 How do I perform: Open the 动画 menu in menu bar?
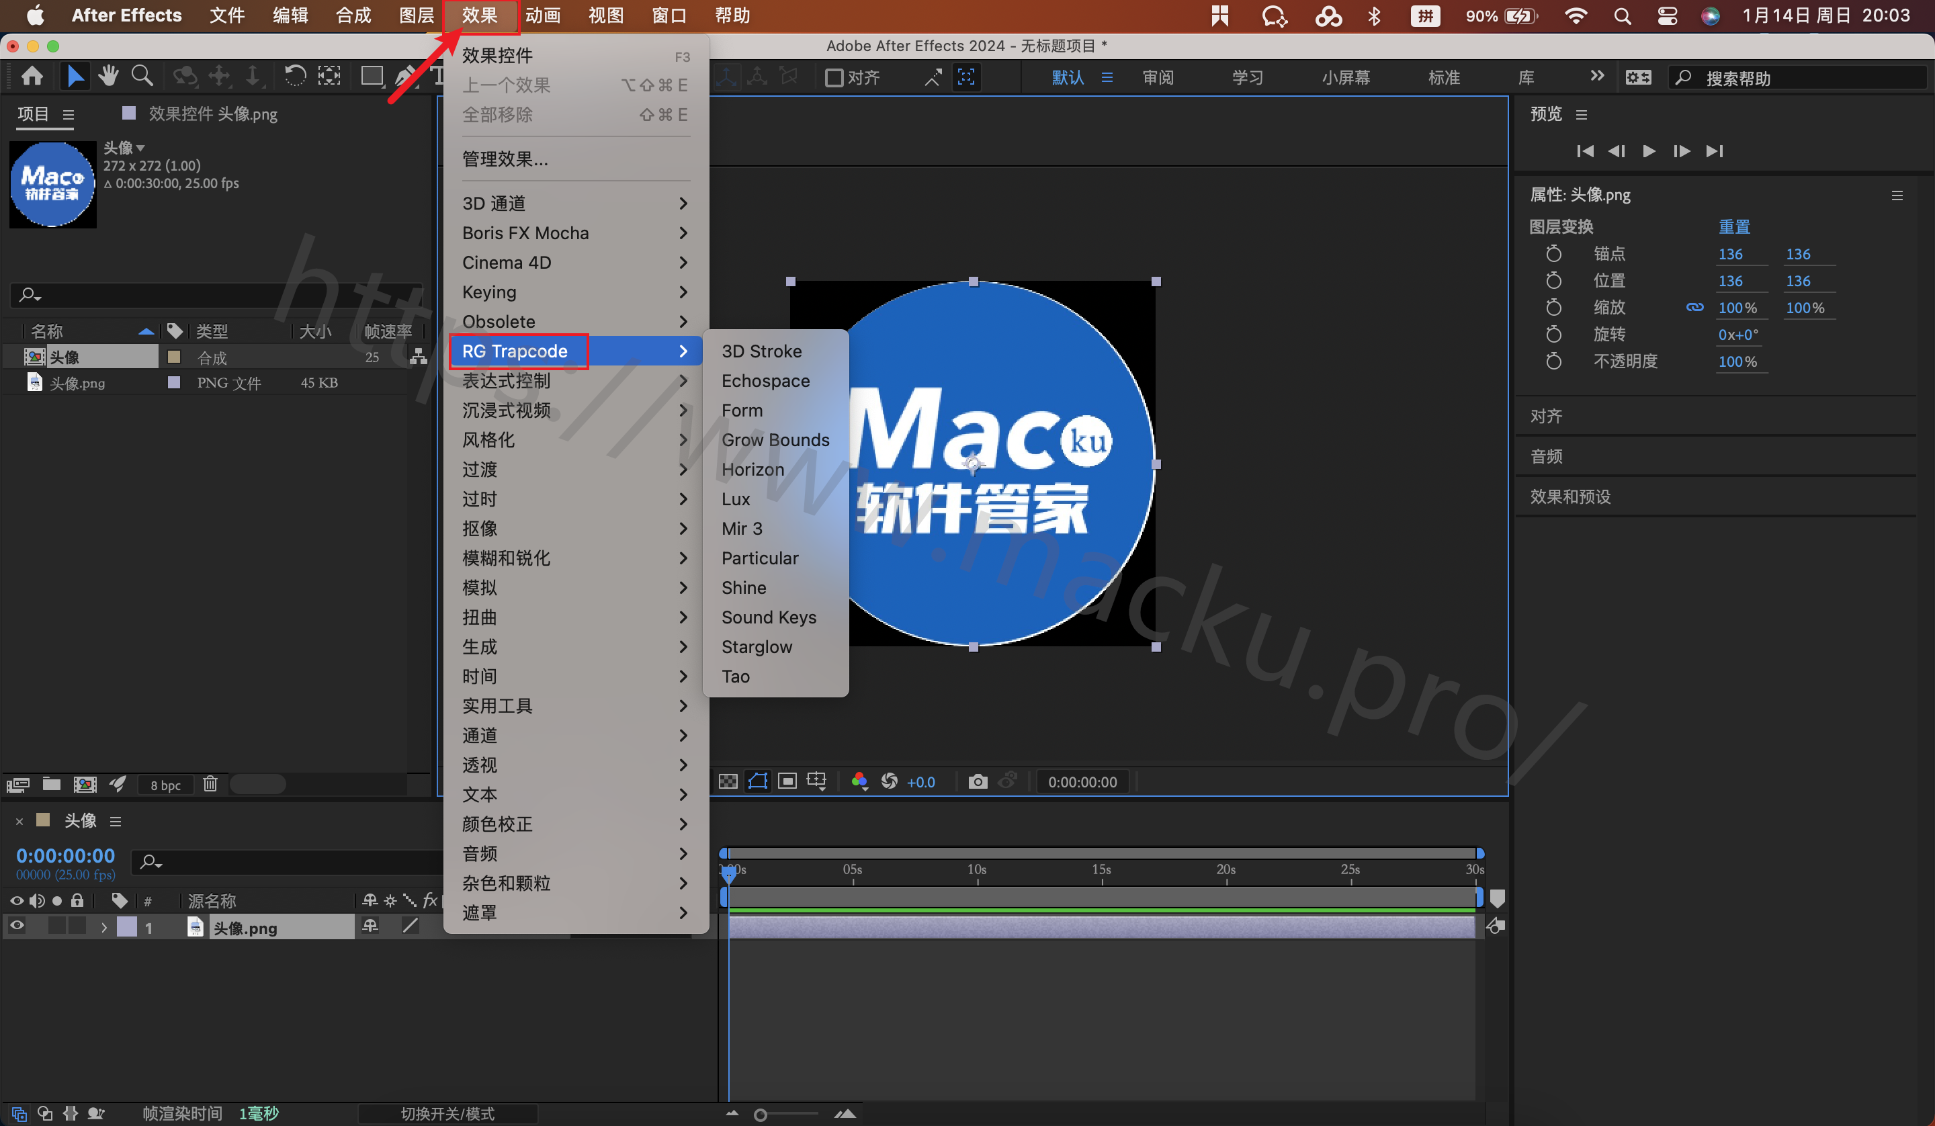[x=543, y=16]
